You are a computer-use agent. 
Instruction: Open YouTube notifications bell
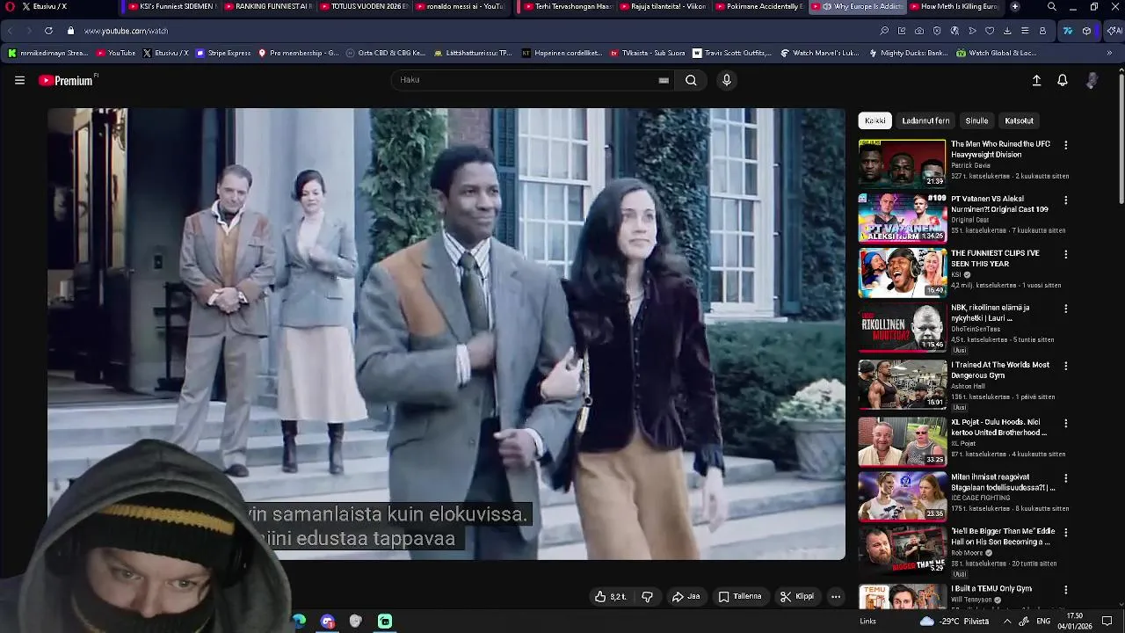click(x=1063, y=80)
